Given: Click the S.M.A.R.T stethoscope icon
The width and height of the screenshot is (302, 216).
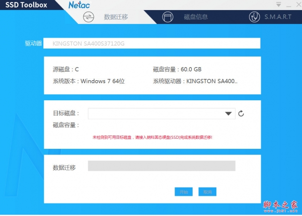Looking at the screenshot, I should [254, 17].
